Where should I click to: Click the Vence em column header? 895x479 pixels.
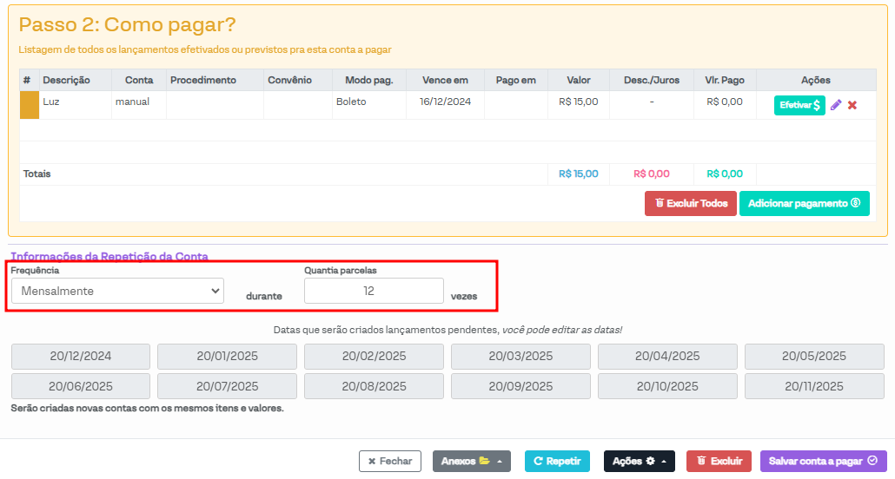tap(445, 80)
